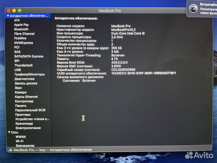Click Boot ROM version 429.0.0.0.0
This screenshot has height=163, width=217.
point(119,62)
